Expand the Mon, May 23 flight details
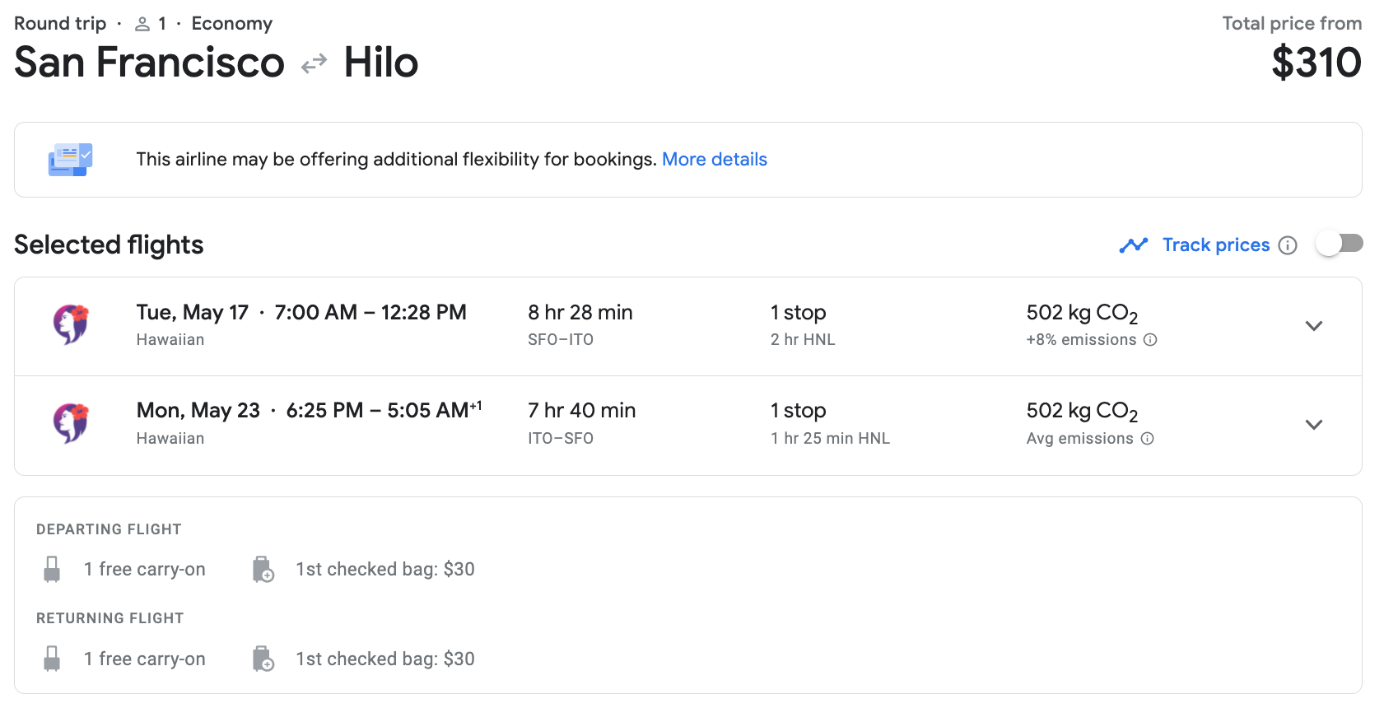Screen dimensions: 1398x708 (1314, 425)
